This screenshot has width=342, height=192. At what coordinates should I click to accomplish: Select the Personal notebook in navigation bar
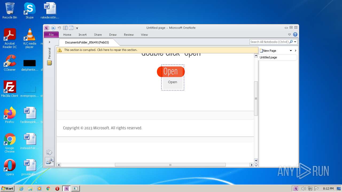pyautogui.click(x=49, y=56)
